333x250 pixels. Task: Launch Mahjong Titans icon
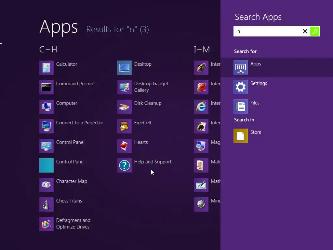coord(201,165)
